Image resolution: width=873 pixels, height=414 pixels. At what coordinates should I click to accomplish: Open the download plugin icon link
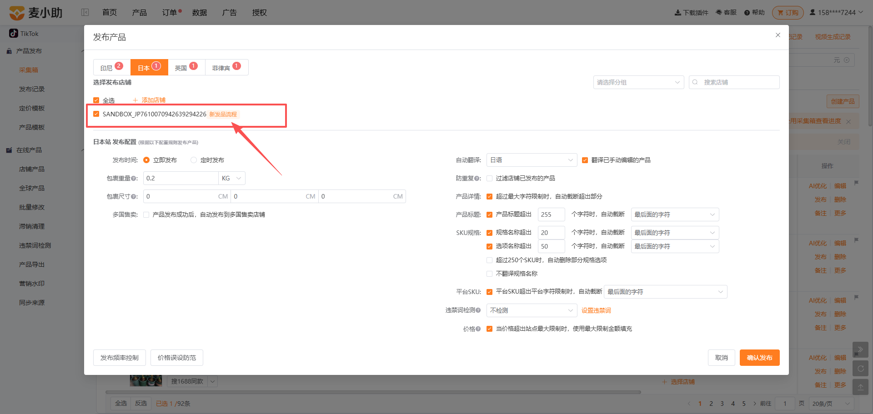(x=677, y=13)
